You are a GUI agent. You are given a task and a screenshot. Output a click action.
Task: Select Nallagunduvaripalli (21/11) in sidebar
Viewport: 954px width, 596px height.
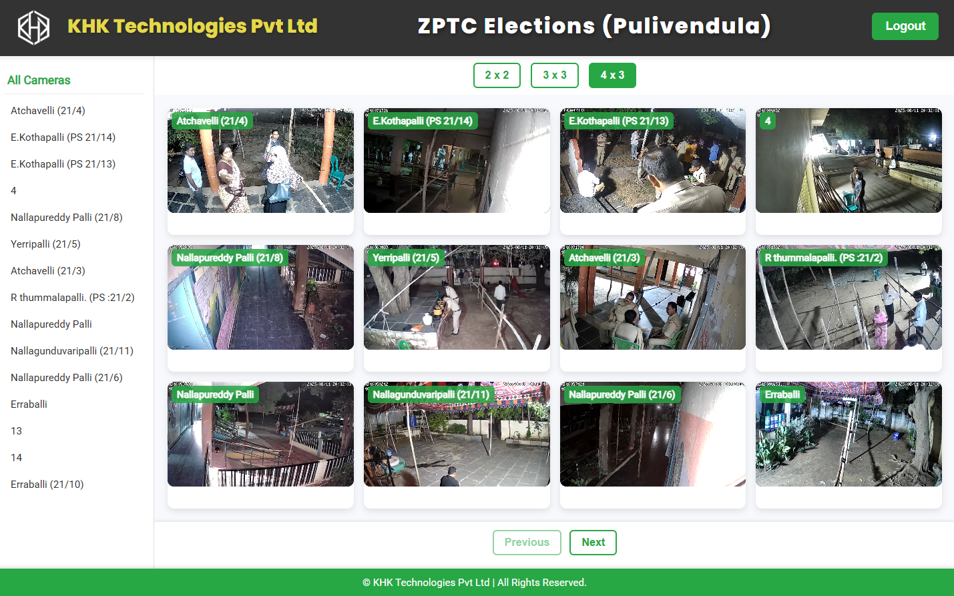point(72,351)
